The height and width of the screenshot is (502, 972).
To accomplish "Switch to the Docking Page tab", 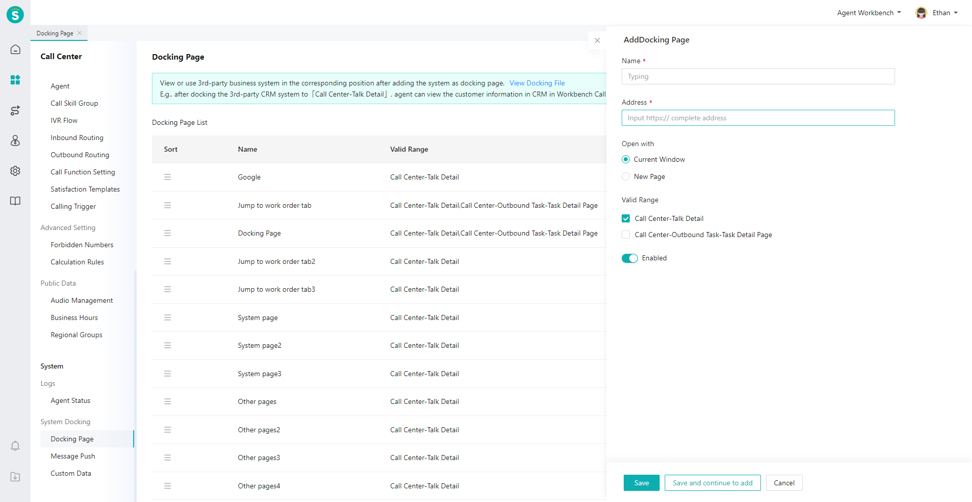I will 55,33.
